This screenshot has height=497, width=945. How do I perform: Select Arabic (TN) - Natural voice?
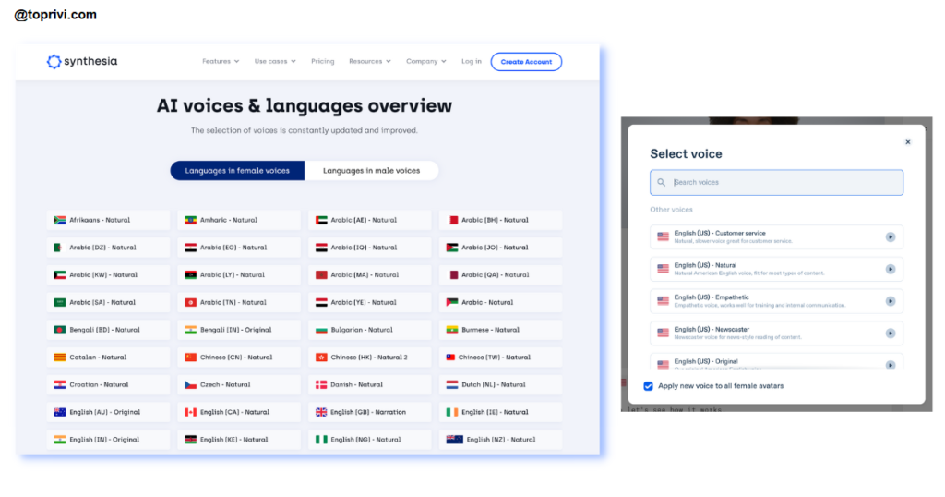(x=239, y=302)
